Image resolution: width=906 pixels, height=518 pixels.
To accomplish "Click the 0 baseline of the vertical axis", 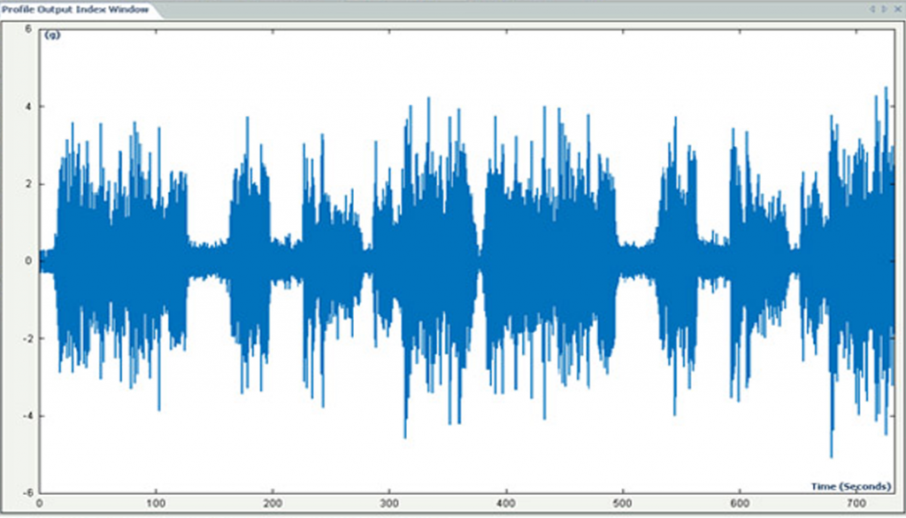I will coord(27,259).
